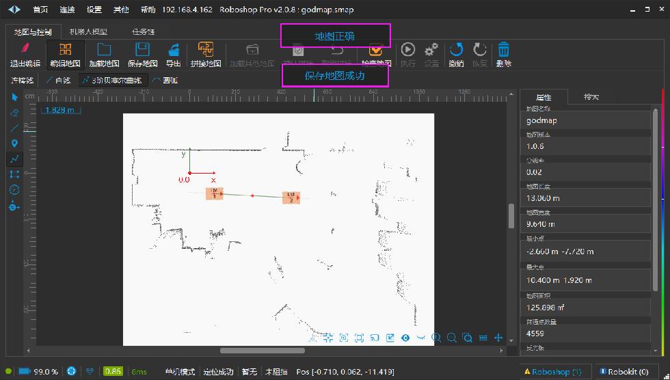This screenshot has height=380, width=670.
Task: Click the red control point on path
Action: [x=252, y=195]
